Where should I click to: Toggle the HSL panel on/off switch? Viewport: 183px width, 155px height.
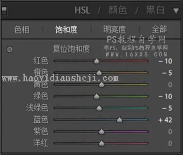(4, 11)
